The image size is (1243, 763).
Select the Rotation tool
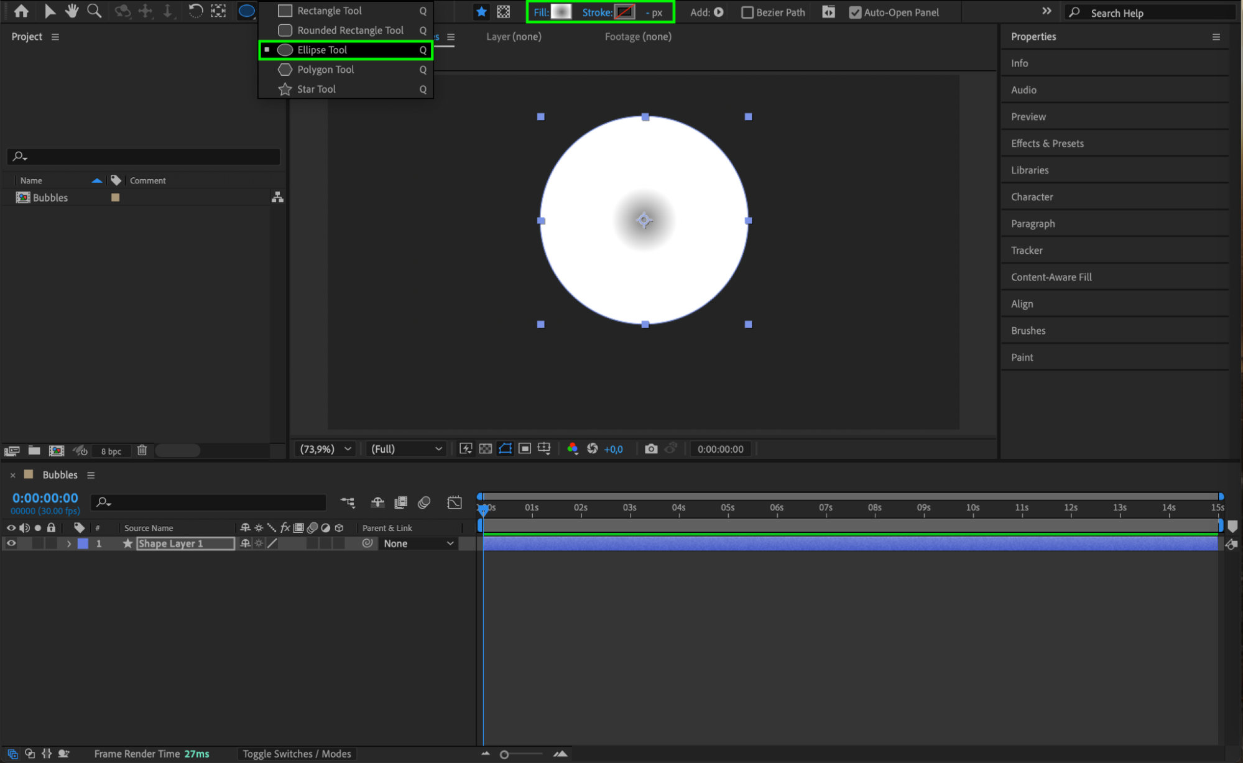point(195,11)
